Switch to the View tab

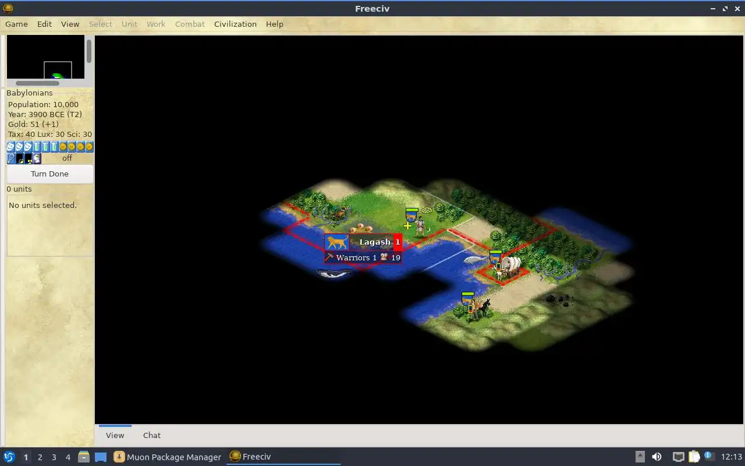tap(115, 435)
